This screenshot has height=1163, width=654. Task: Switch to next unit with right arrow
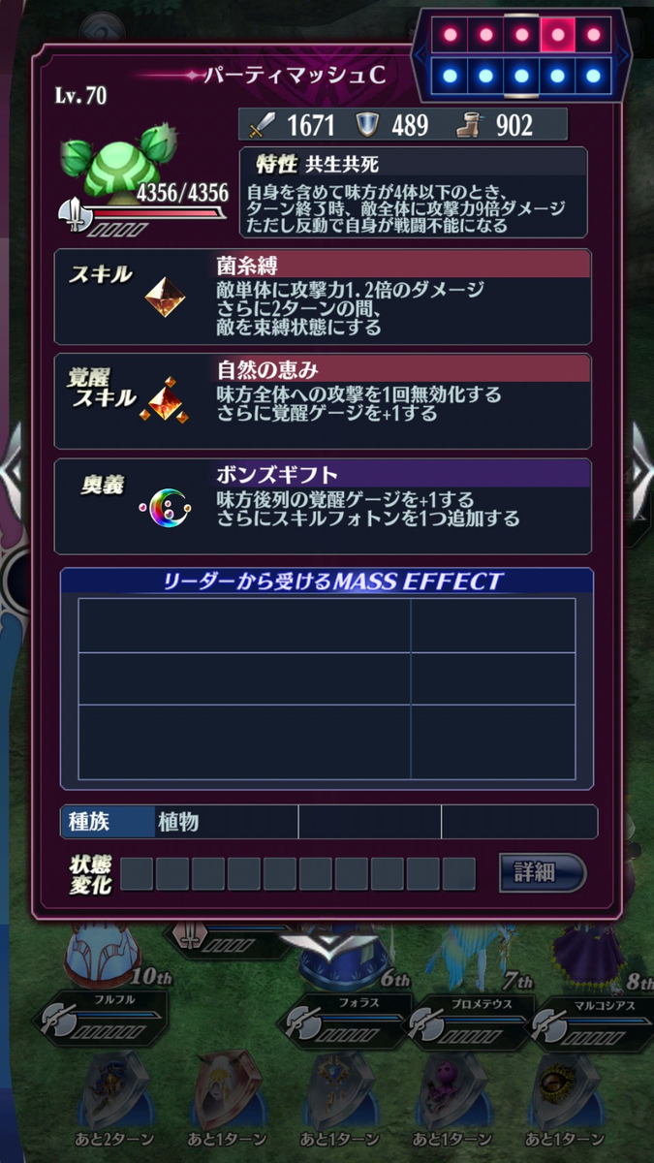[x=642, y=470]
